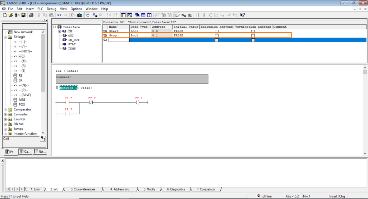Open the Insert menu
This screenshot has height=199, width=368.
pyautogui.click(x=29, y=9)
